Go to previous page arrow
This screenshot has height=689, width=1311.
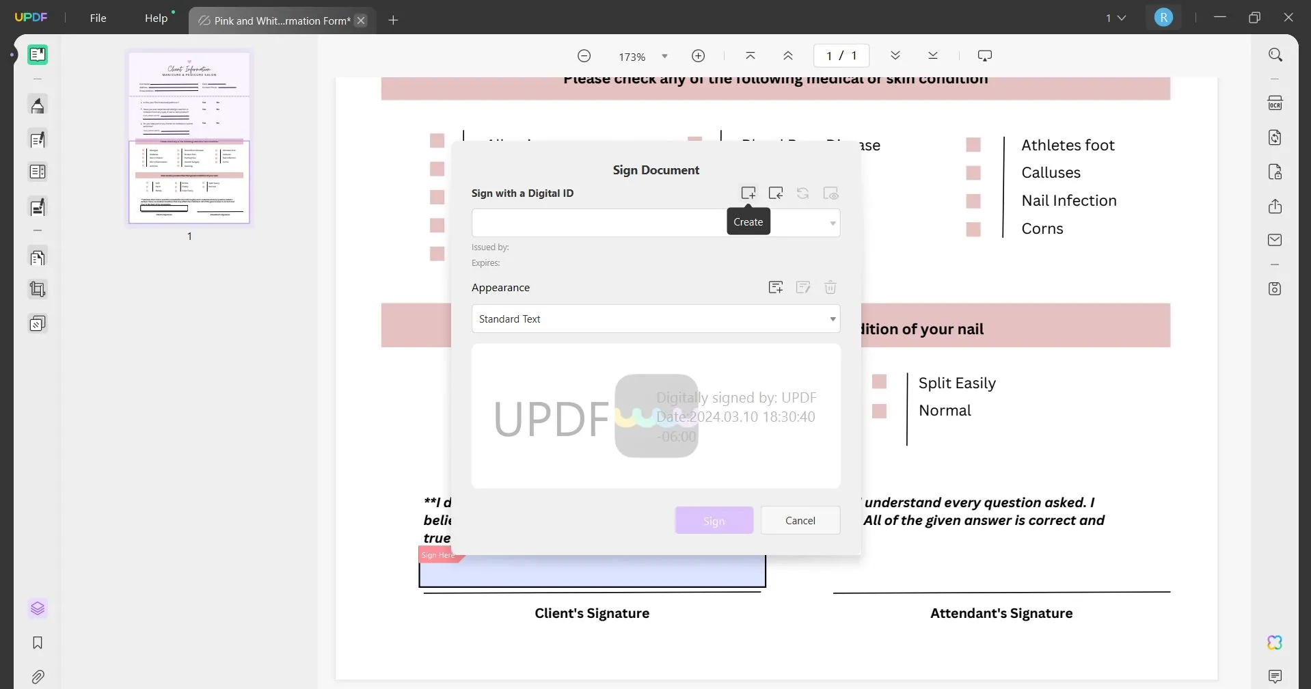[788, 55]
